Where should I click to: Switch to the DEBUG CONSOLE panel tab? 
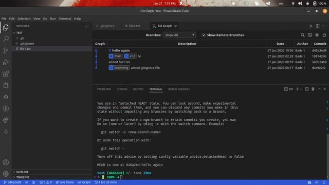(179, 89)
